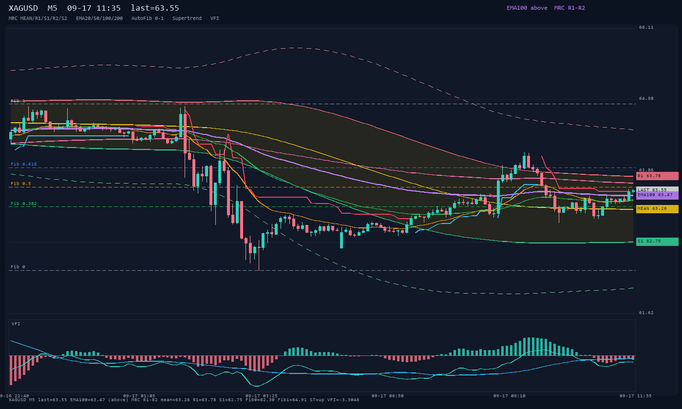Image resolution: width=682 pixels, height=409 pixels.
Task: Click the '09-17 06:50' time axis label
Action: (388, 396)
